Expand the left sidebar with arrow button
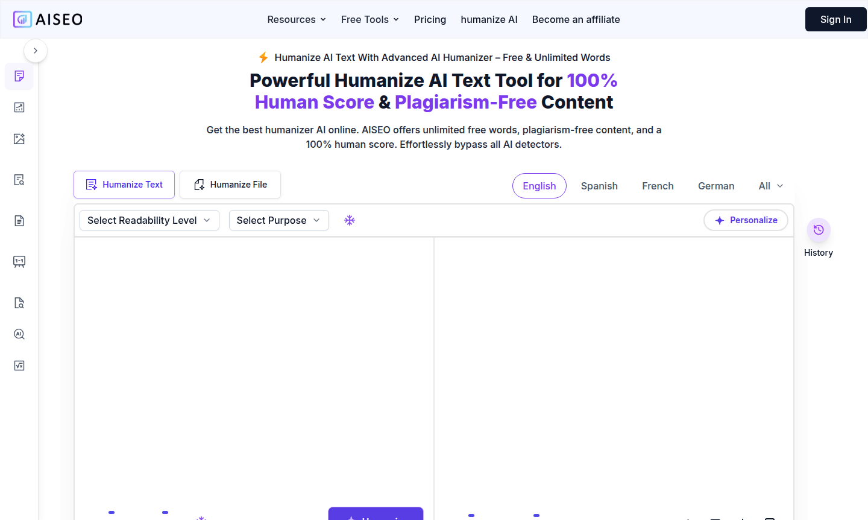The width and height of the screenshot is (868, 520). [x=36, y=51]
